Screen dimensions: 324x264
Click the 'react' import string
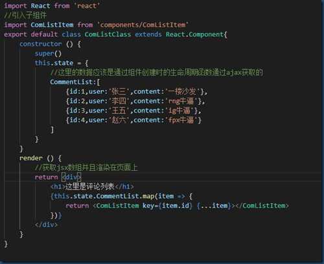87,6
